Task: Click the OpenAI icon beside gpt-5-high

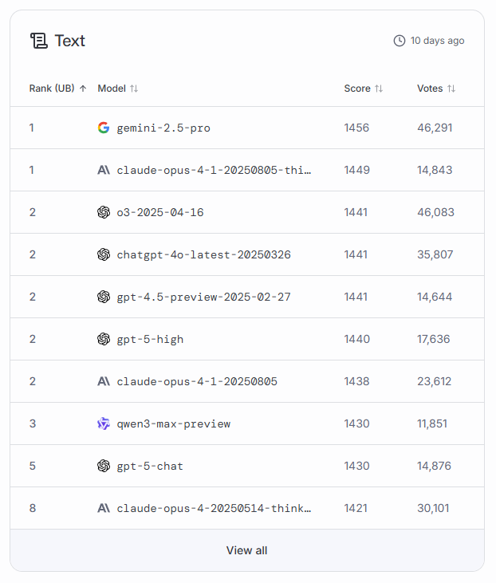Action: pyautogui.click(x=104, y=339)
